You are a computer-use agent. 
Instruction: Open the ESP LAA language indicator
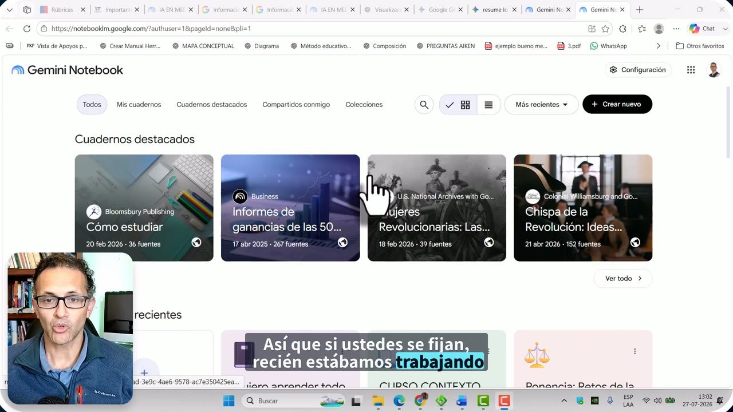point(628,401)
